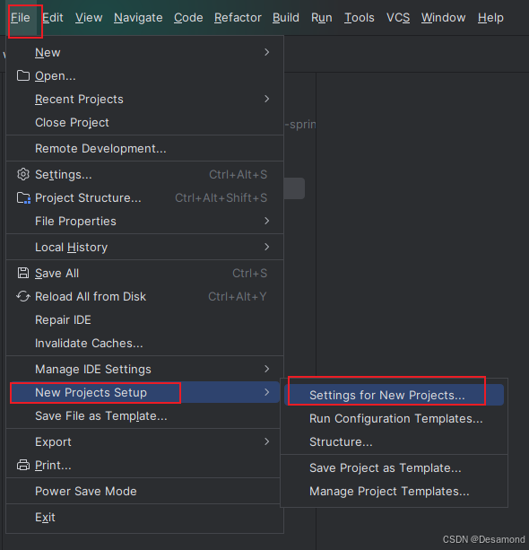Expand the Export submenu chevron
This screenshot has height=550, width=529.
(267, 441)
